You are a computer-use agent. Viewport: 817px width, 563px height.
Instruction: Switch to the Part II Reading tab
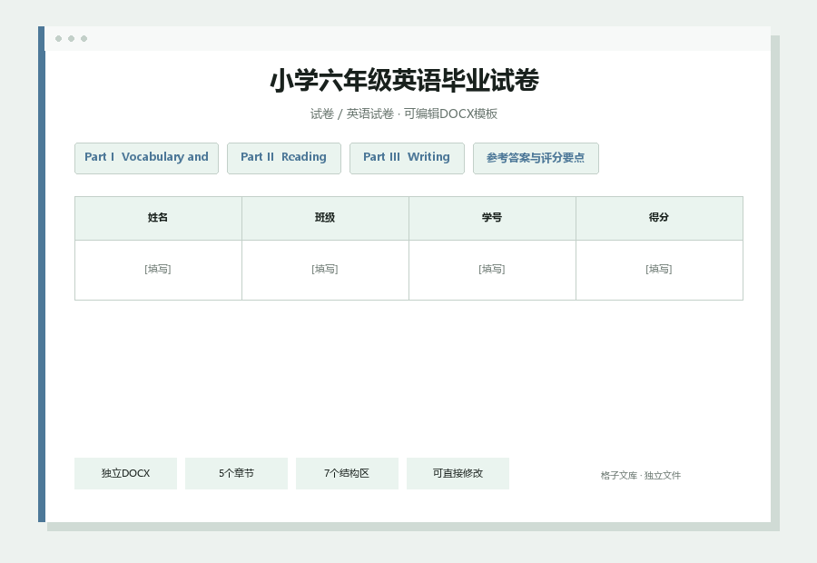click(284, 158)
